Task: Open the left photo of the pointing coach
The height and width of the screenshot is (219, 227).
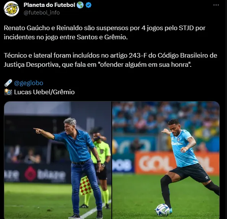Action: click(58, 160)
